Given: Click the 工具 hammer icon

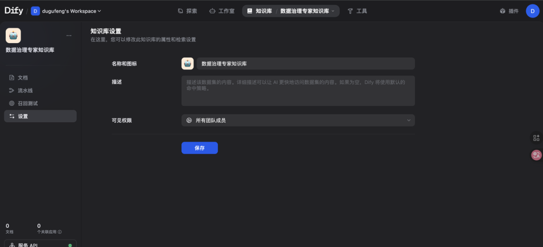Looking at the screenshot, I should (x=350, y=11).
